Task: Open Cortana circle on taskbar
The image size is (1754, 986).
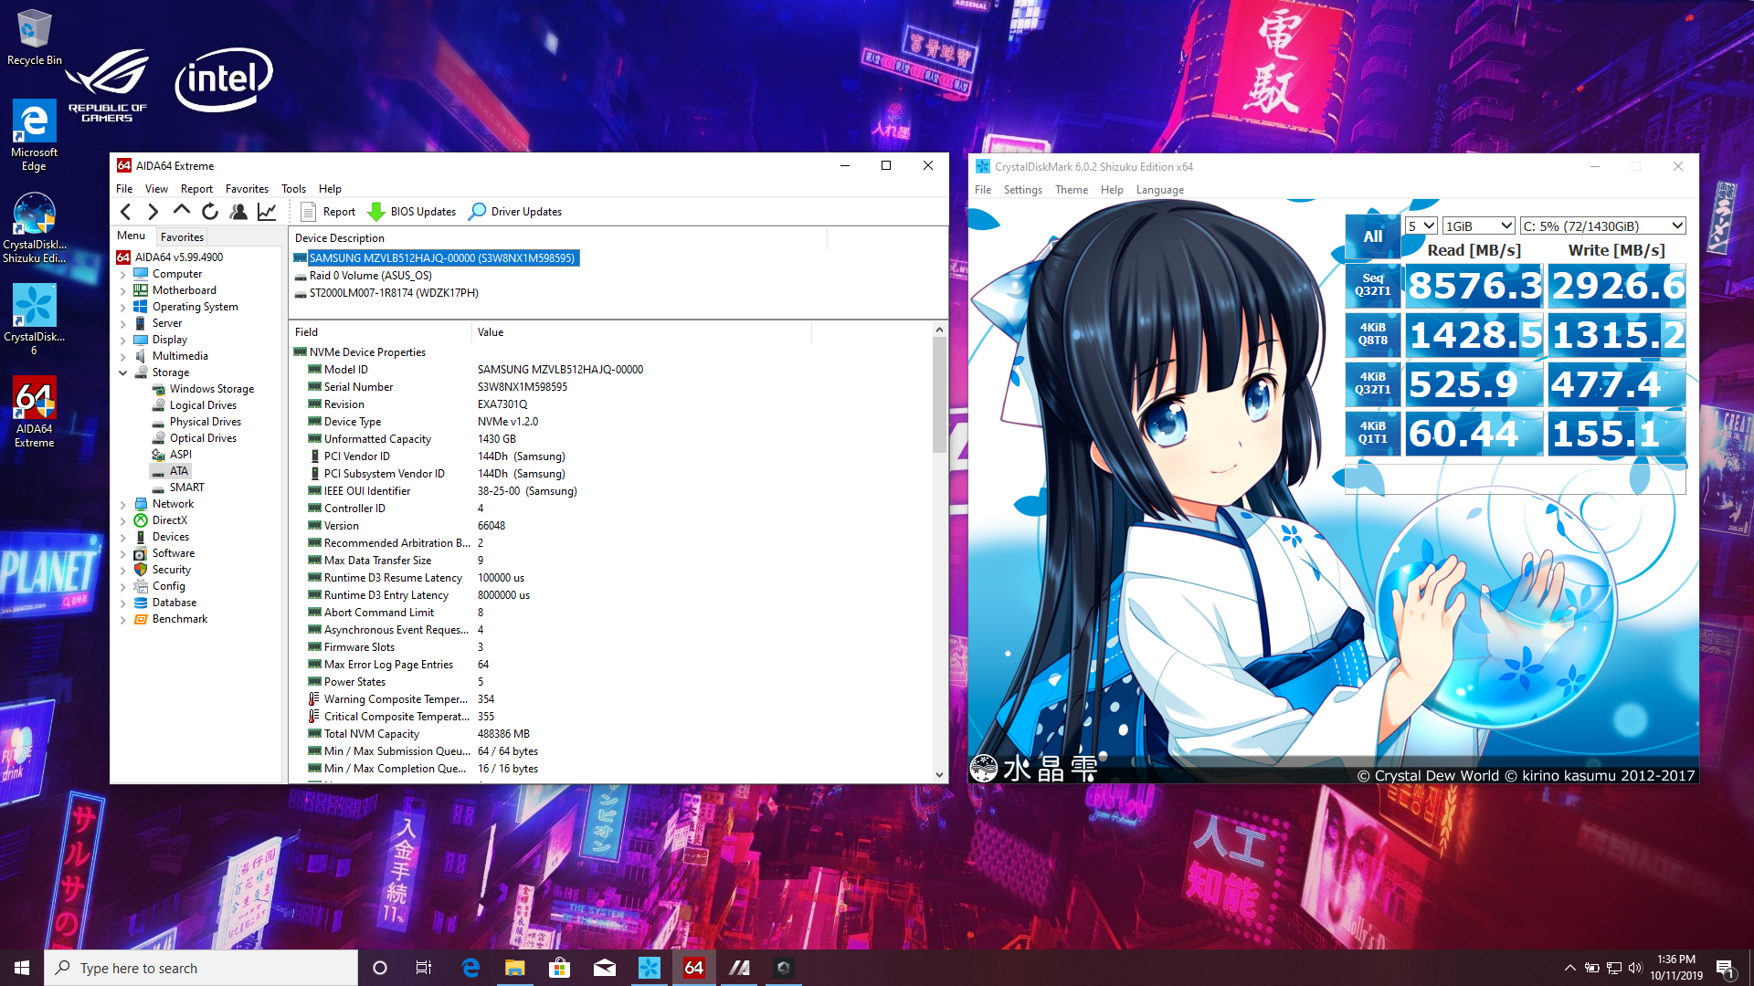Action: click(x=380, y=968)
